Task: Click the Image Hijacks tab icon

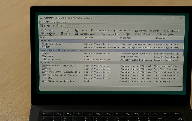Action: pos(158,34)
